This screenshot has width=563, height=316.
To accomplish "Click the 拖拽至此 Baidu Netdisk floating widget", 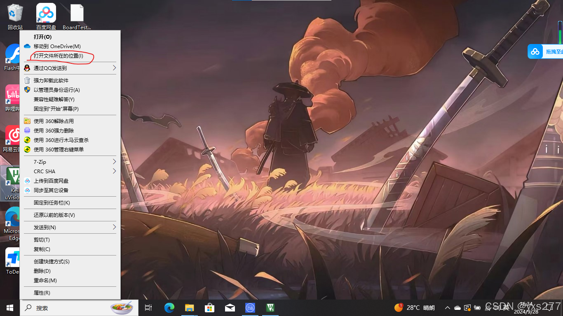I will [x=545, y=51].
